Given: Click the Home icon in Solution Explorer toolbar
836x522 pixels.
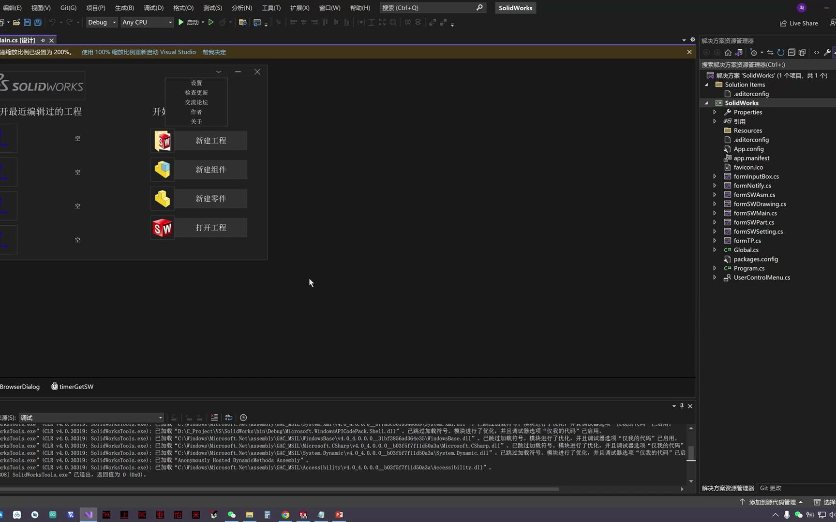Looking at the screenshot, I should [x=728, y=52].
